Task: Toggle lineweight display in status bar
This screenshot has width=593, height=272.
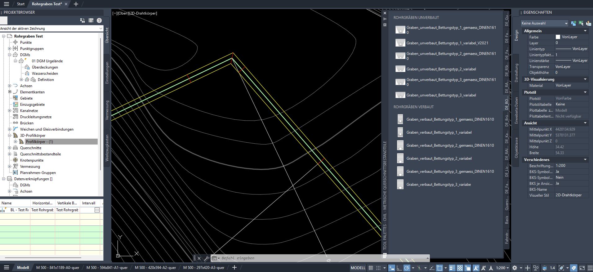Action: (x=452, y=268)
